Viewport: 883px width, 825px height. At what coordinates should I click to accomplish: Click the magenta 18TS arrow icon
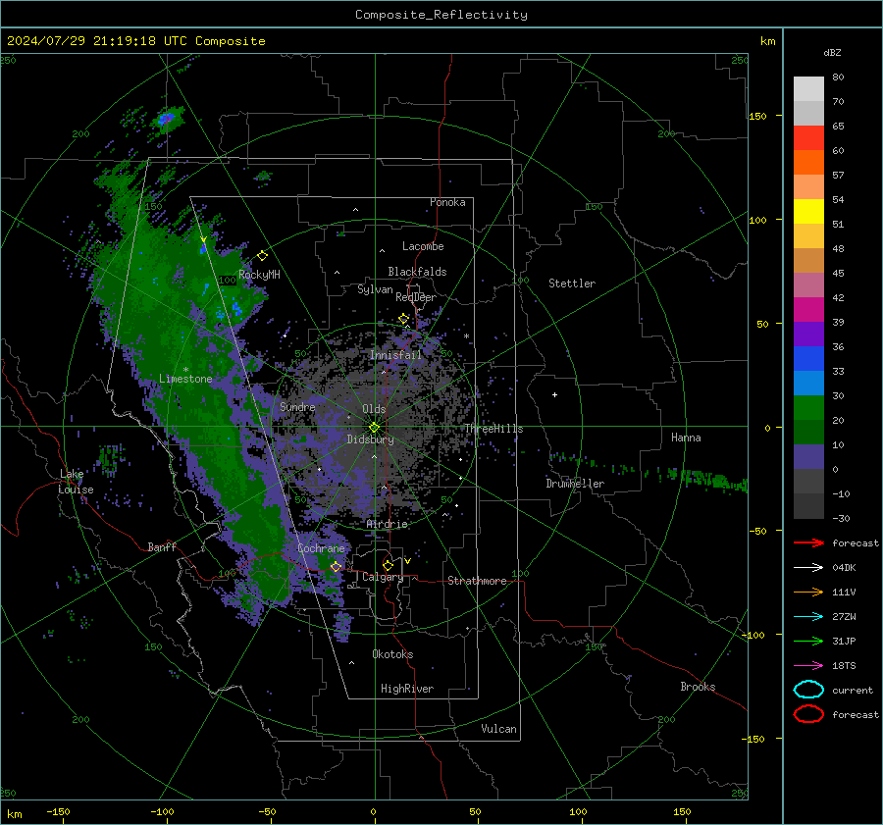click(808, 666)
